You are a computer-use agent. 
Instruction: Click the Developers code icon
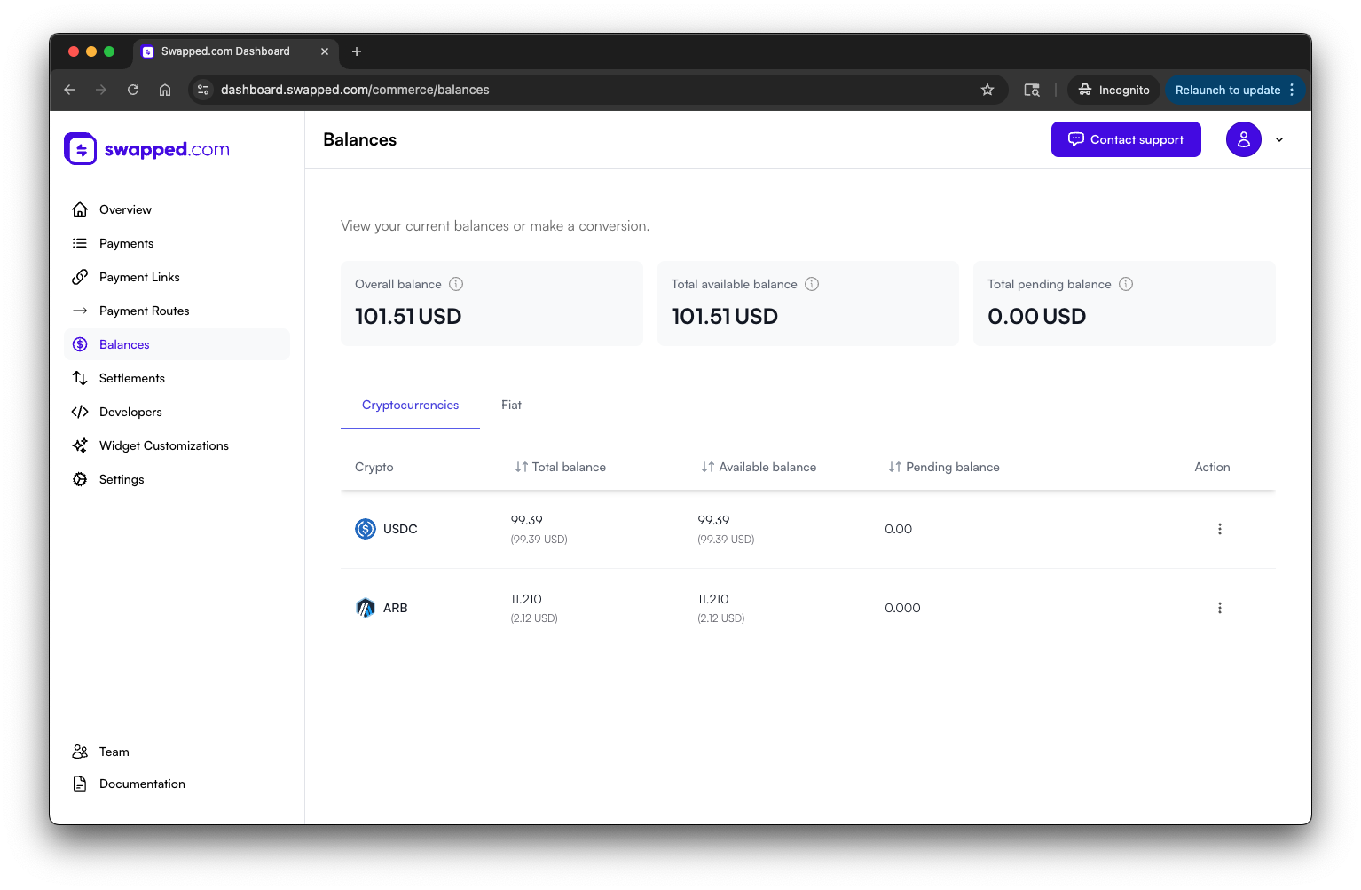tap(80, 412)
